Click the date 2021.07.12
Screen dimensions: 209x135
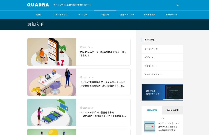click(x=88, y=108)
